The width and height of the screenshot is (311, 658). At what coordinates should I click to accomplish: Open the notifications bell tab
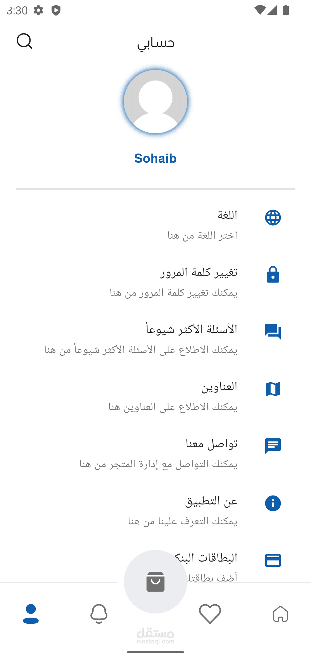[99, 614]
